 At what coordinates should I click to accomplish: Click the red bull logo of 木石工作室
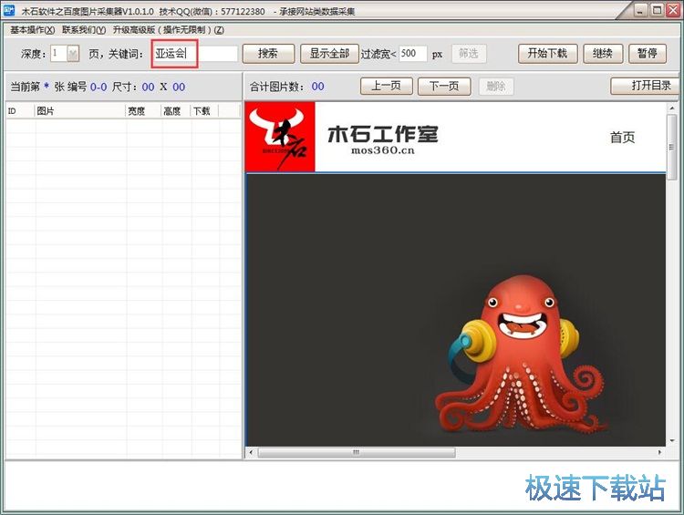click(x=280, y=137)
